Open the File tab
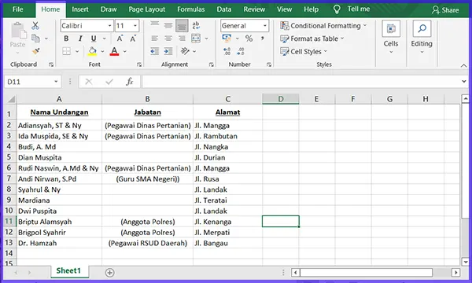Image resolution: width=472 pixels, height=283 pixels. point(18,9)
